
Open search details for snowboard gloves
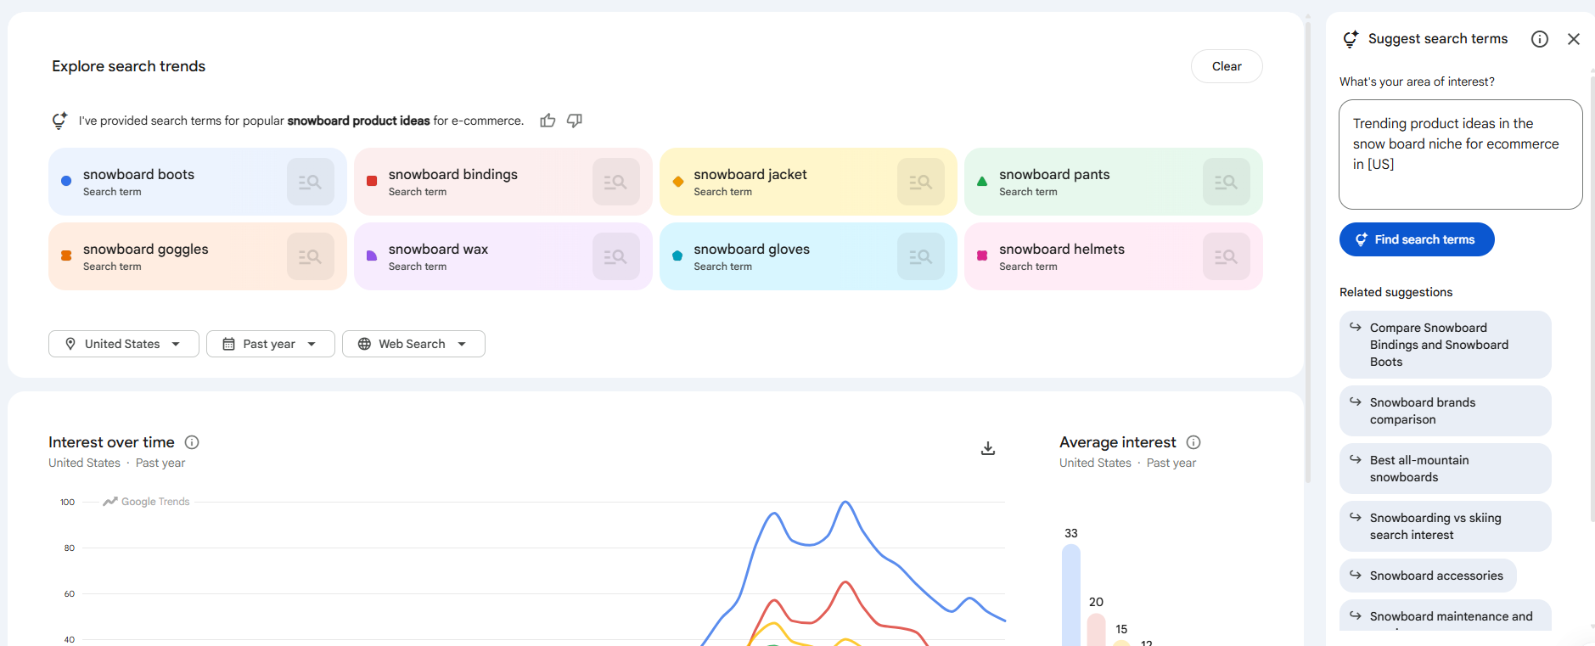pos(920,256)
